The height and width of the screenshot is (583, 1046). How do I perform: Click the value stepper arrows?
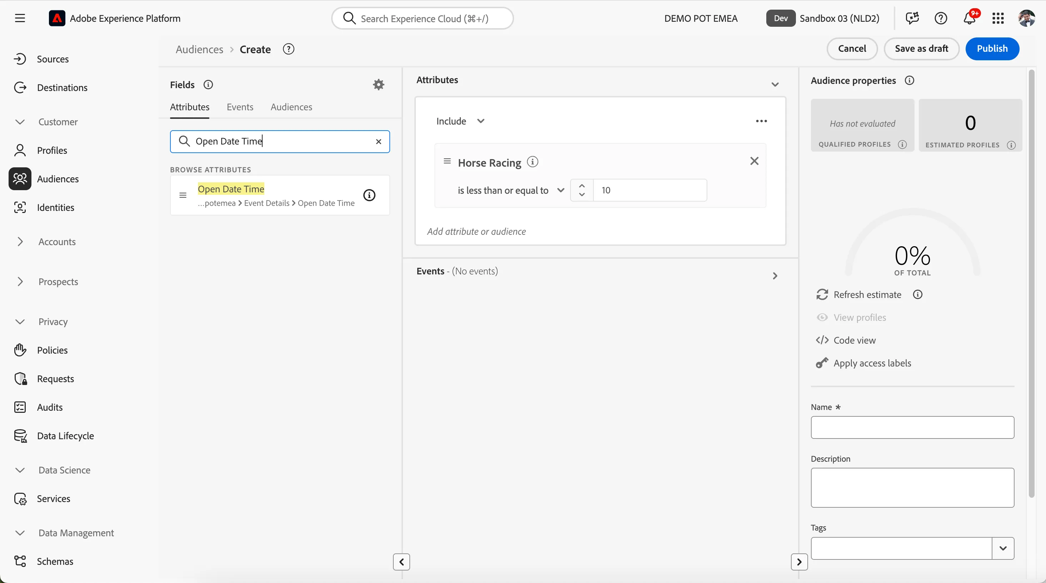tap(582, 190)
